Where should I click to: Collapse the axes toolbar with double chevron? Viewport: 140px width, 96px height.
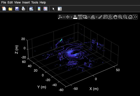coord(135,17)
